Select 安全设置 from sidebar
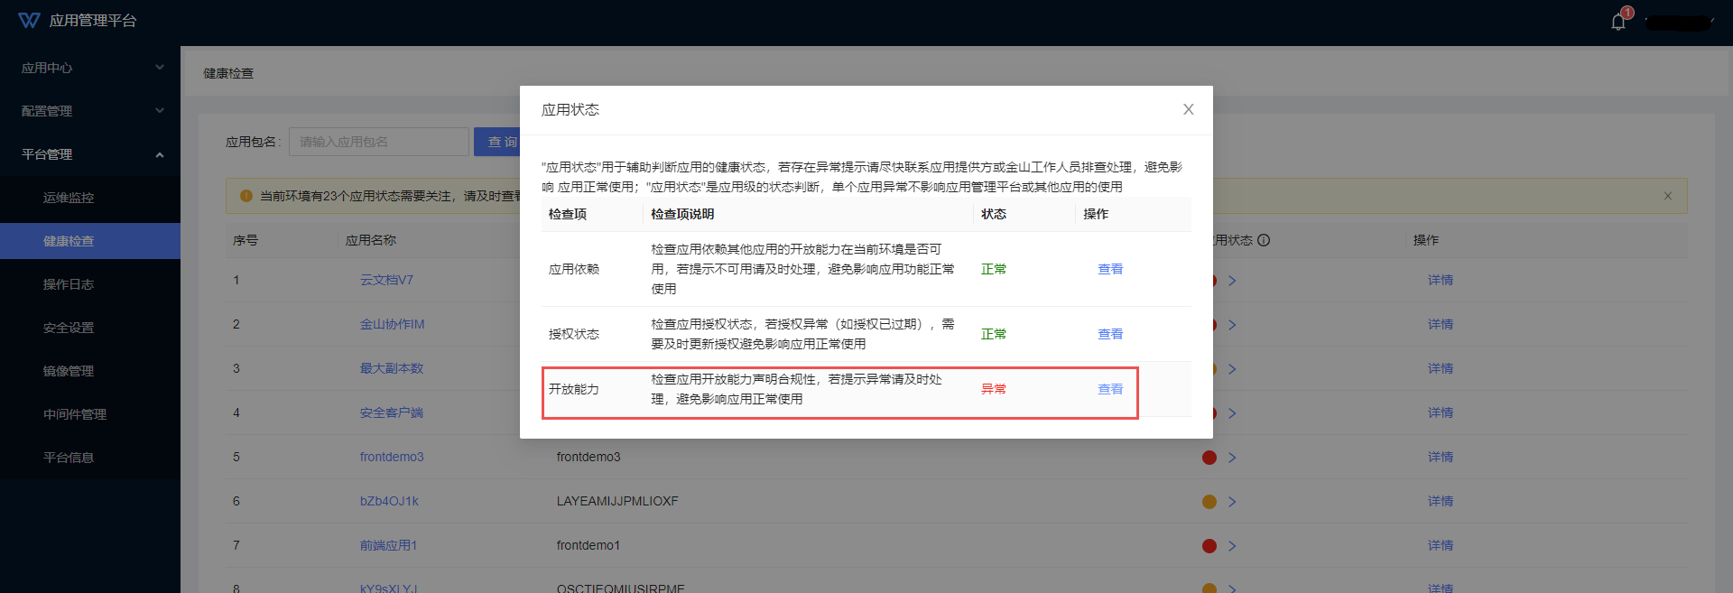 [x=69, y=328]
